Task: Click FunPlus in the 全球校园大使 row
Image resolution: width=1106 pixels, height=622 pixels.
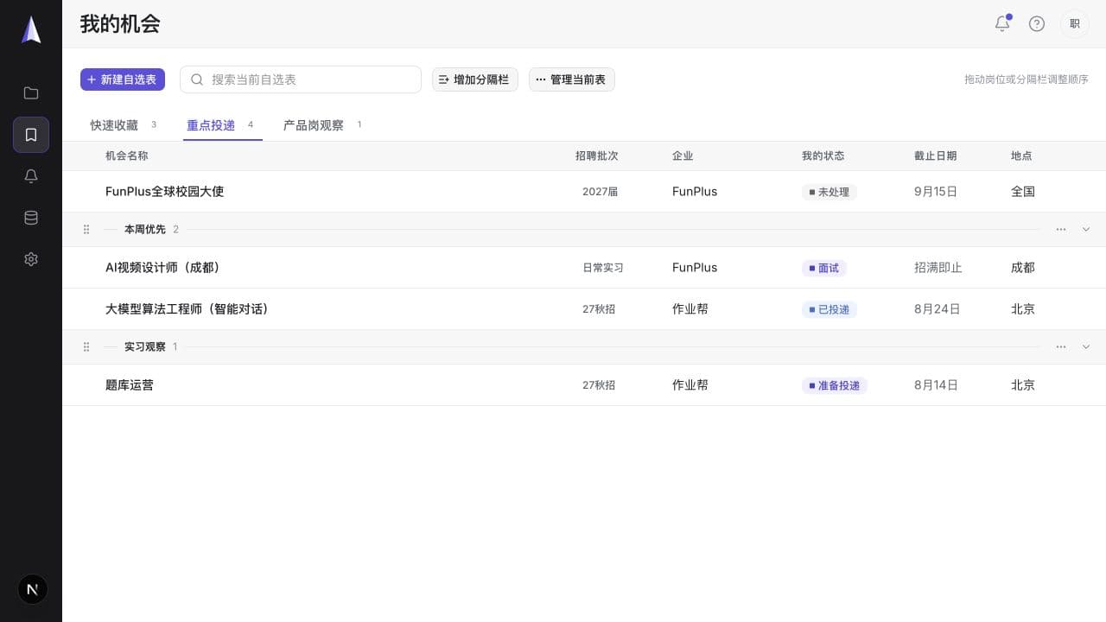Action: (695, 192)
